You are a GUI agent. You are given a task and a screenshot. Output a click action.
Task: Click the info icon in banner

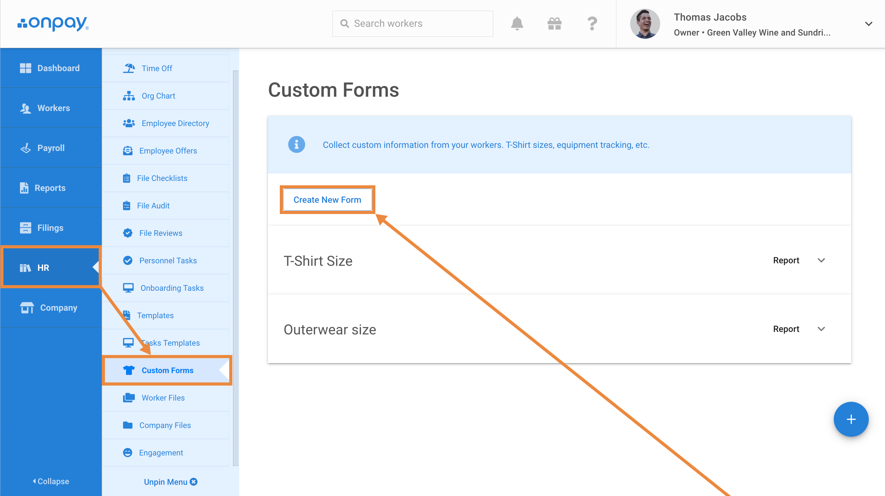[296, 144]
